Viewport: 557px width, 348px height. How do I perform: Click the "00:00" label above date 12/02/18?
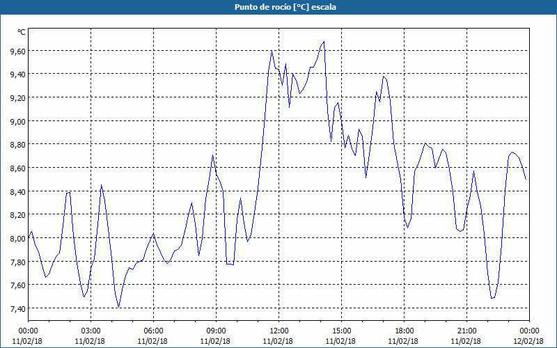tap(529, 331)
